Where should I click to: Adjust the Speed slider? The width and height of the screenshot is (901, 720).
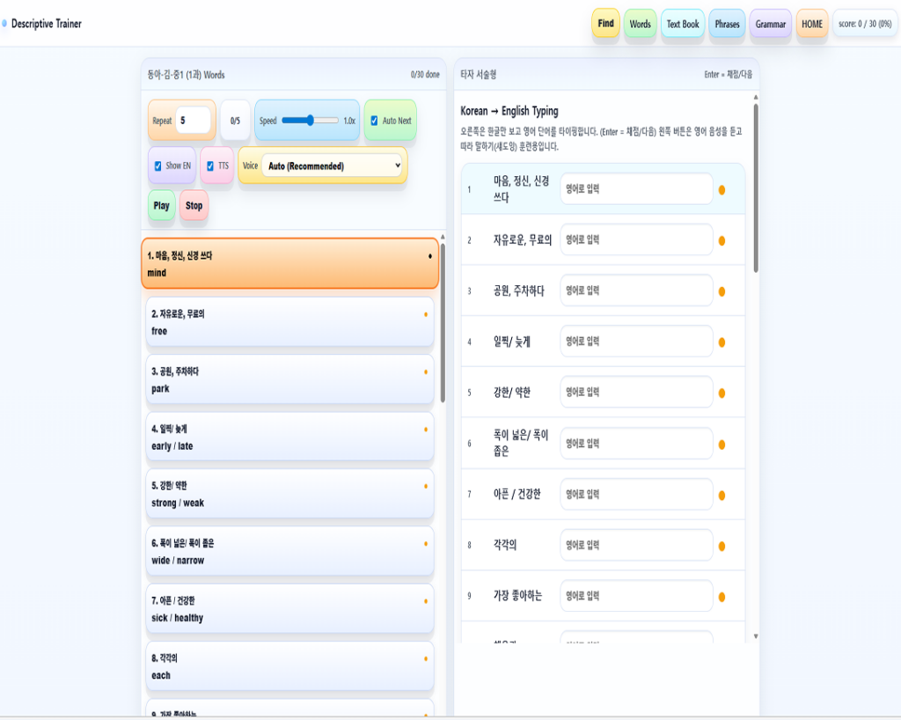tap(311, 121)
